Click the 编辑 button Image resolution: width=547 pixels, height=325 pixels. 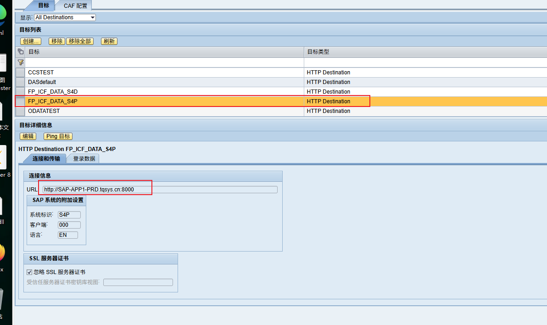tap(28, 136)
